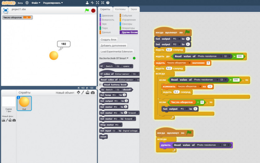Open the language globe menu
The width and height of the screenshot is (260, 163).
[27, 3]
